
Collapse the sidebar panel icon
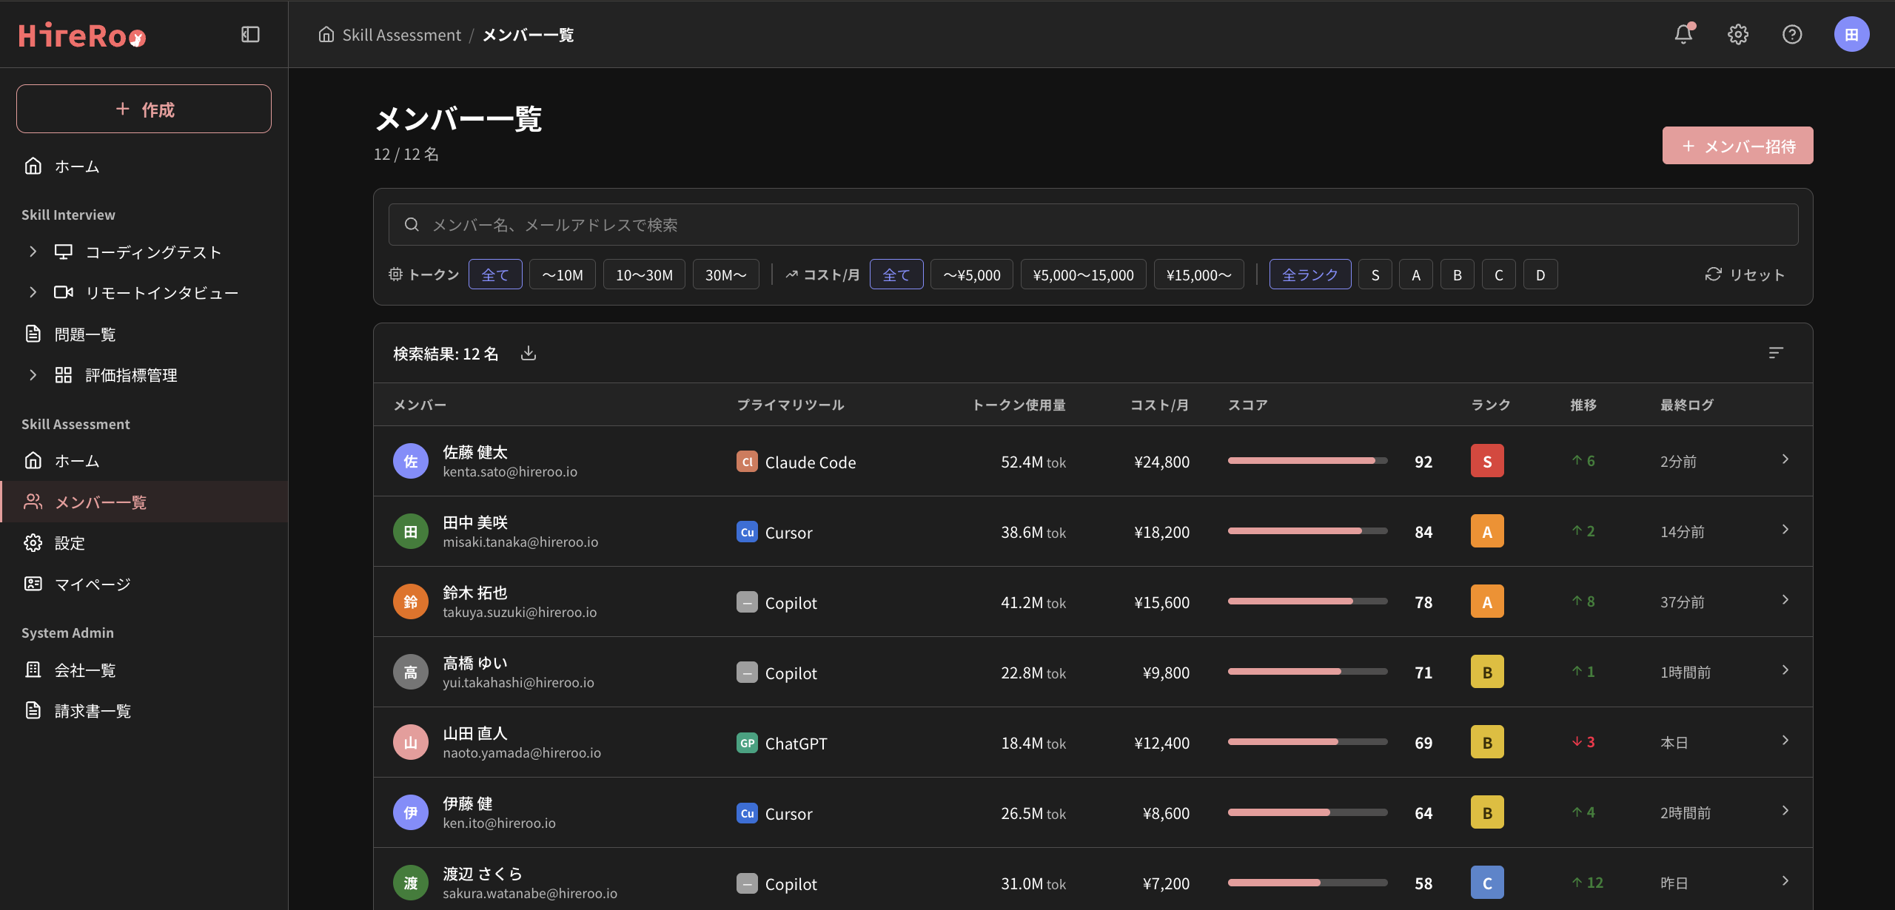click(x=250, y=35)
